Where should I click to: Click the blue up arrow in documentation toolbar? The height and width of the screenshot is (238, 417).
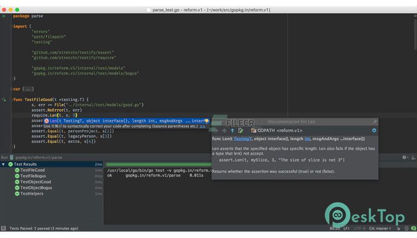(232, 130)
